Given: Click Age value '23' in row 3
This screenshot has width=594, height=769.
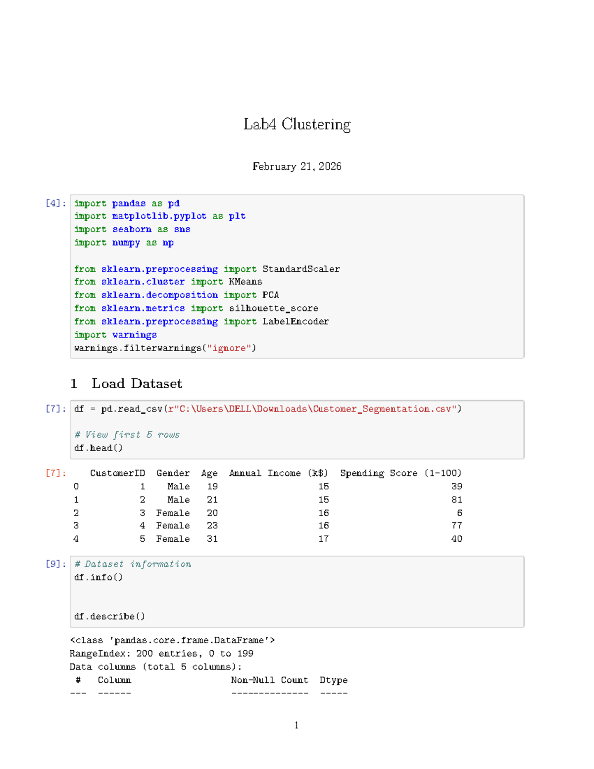Looking at the screenshot, I should point(212,525).
